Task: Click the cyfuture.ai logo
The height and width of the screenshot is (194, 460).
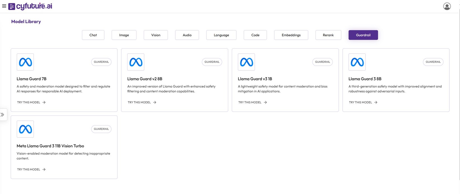Action: click(x=30, y=6)
